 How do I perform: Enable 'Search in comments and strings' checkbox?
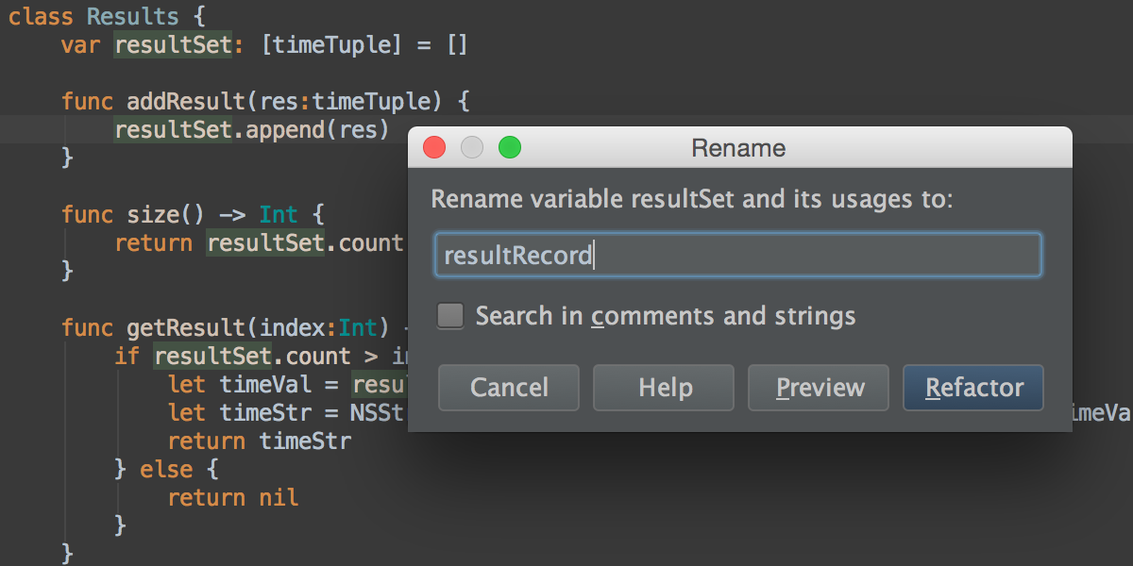click(450, 315)
